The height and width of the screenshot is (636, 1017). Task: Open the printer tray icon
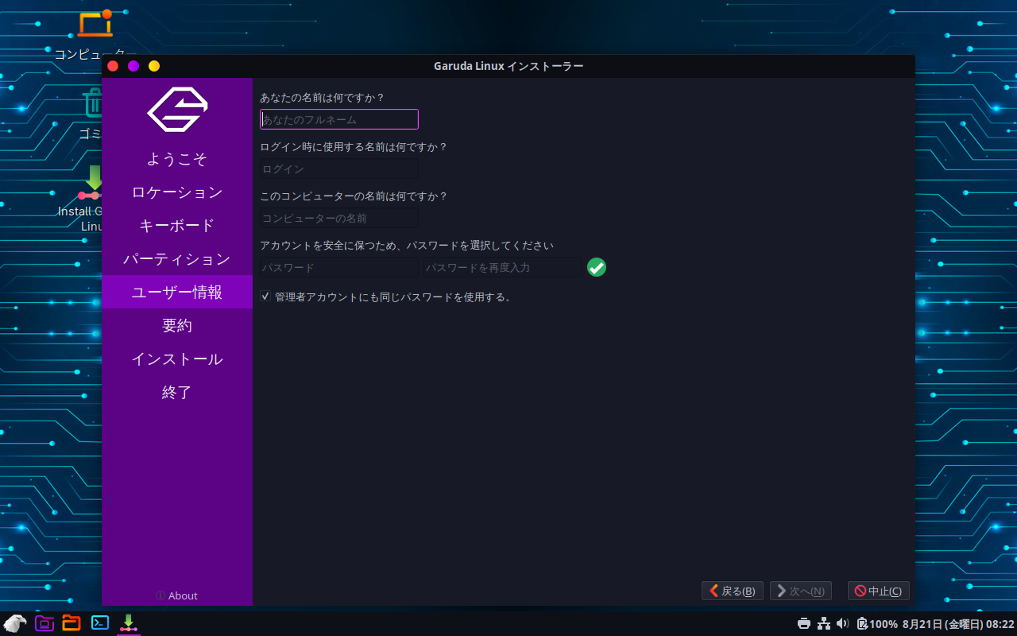804,623
